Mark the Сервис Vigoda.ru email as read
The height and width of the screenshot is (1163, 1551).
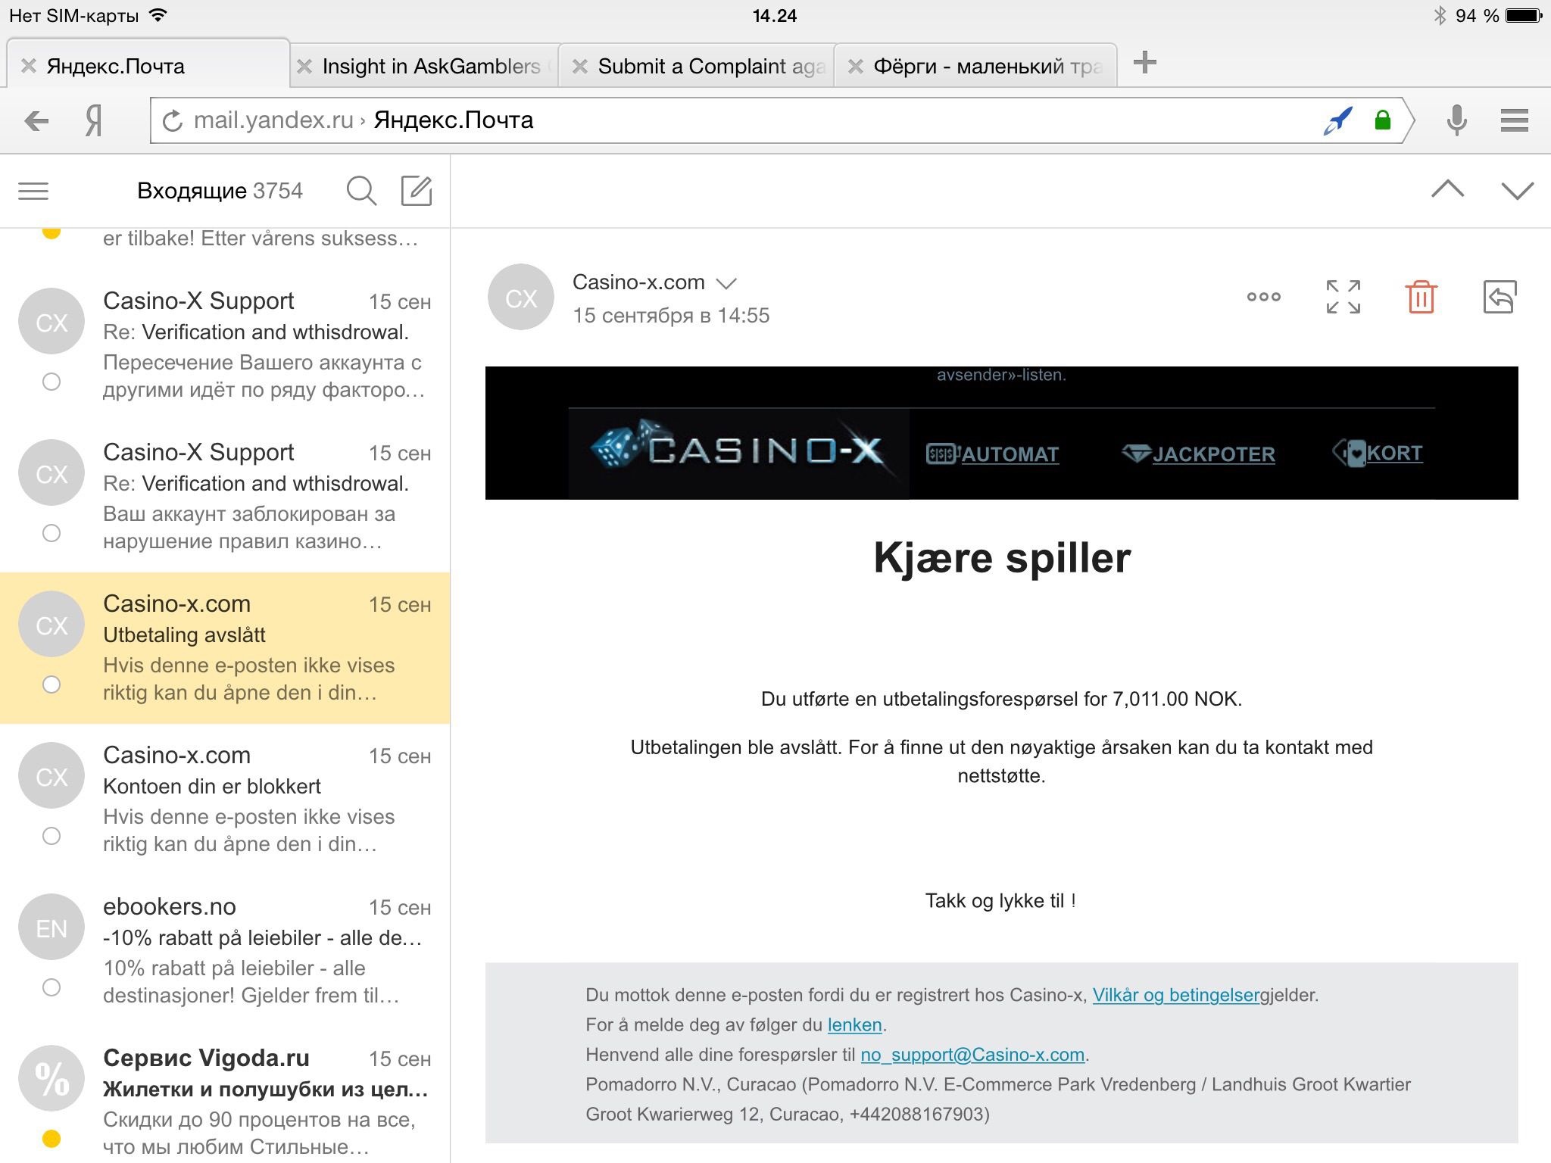click(51, 1139)
